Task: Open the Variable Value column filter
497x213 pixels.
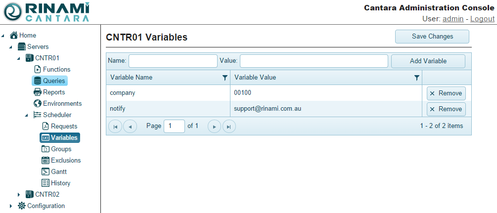Action: coord(417,78)
